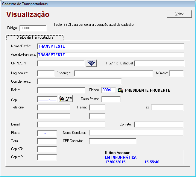Select the Nome Condutor field
This screenshot has width=196, height=177.
pyautogui.click(x=136, y=133)
